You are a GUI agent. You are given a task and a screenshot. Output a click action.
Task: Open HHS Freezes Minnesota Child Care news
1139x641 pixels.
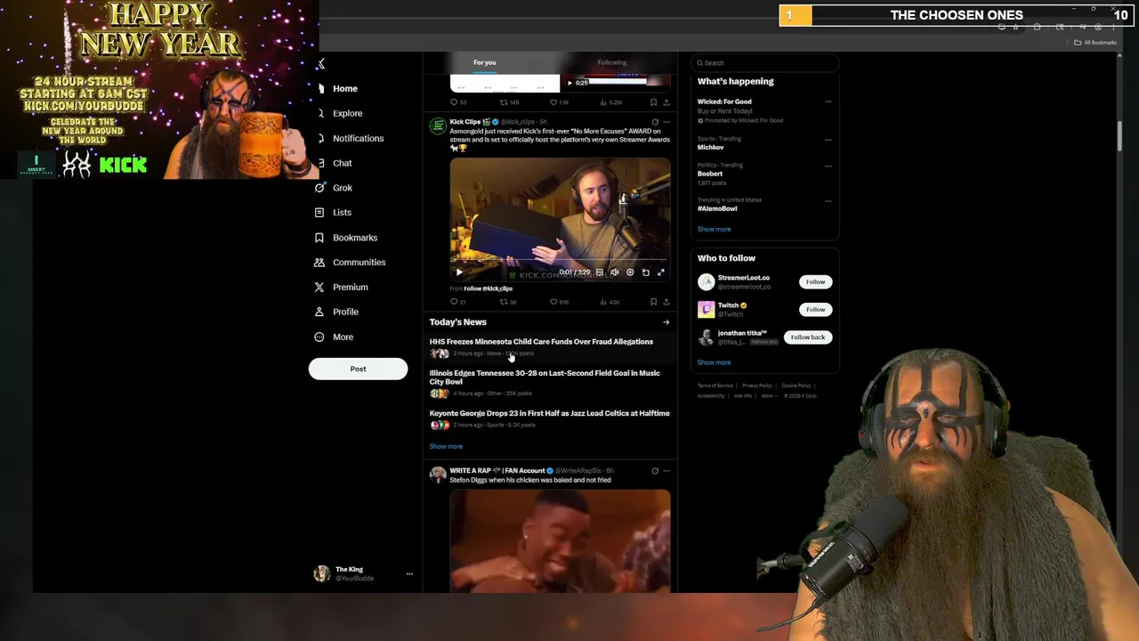[x=550, y=347]
